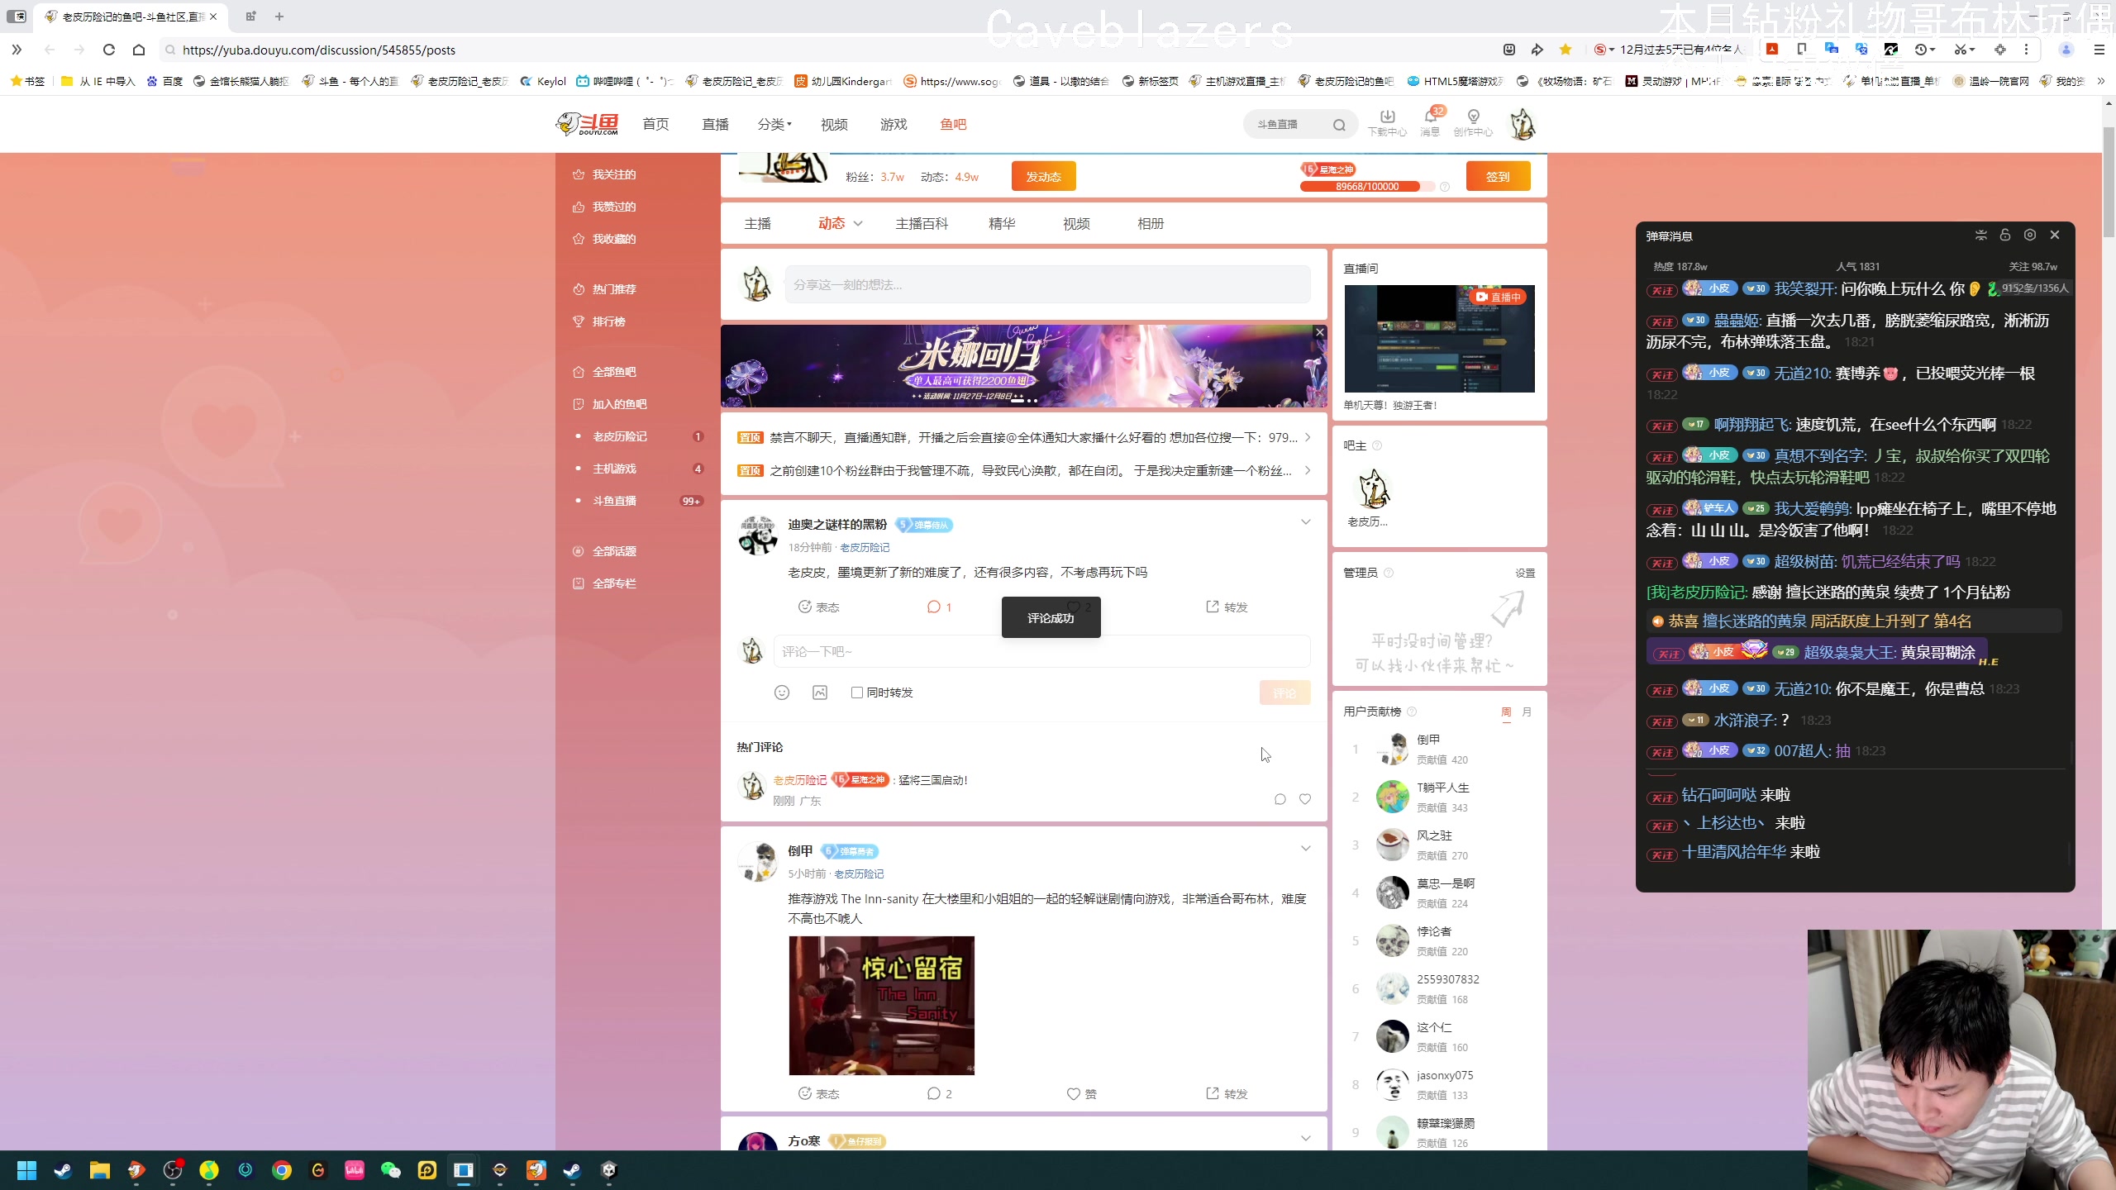
Task: Click the search magnifier icon in header
Action: pos(1338,125)
